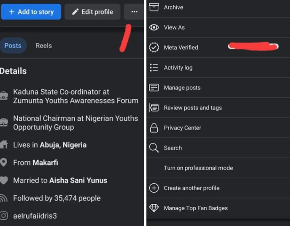Image resolution: width=290 pixels, height=226 pixels.
Task: Click the Activity log list icon
Action: pyautogui.click(x=154, y=68)
